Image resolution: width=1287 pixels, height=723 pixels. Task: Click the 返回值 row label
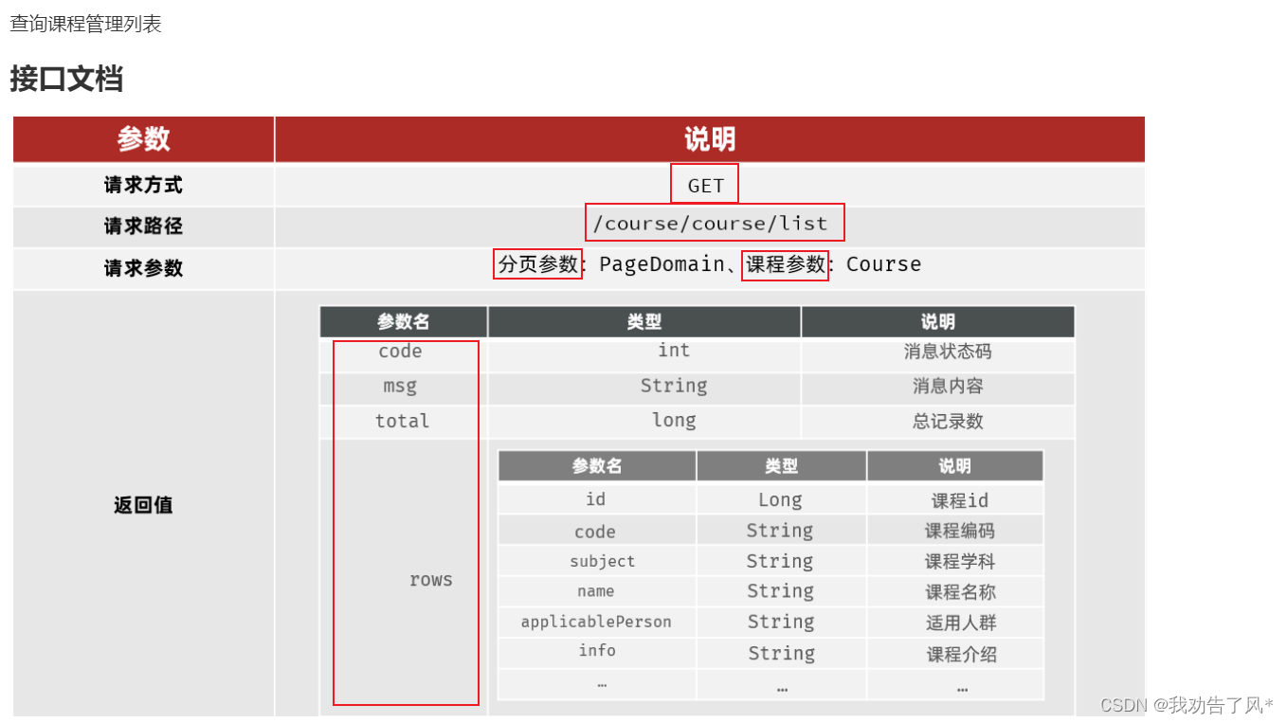[x=142, y=505]
